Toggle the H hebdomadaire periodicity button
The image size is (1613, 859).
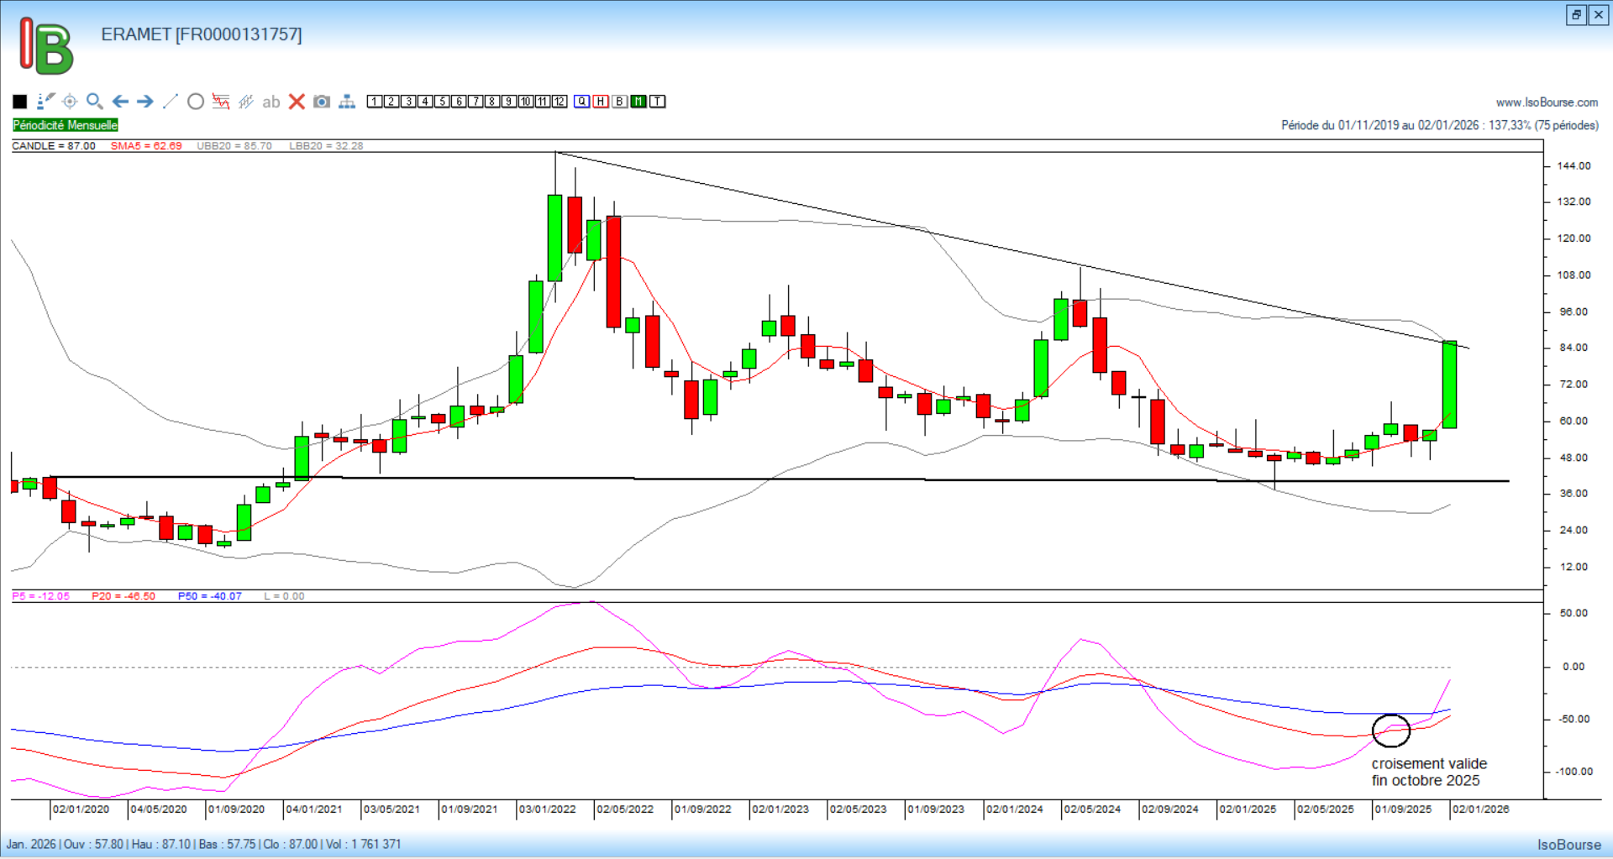(601, 102)
